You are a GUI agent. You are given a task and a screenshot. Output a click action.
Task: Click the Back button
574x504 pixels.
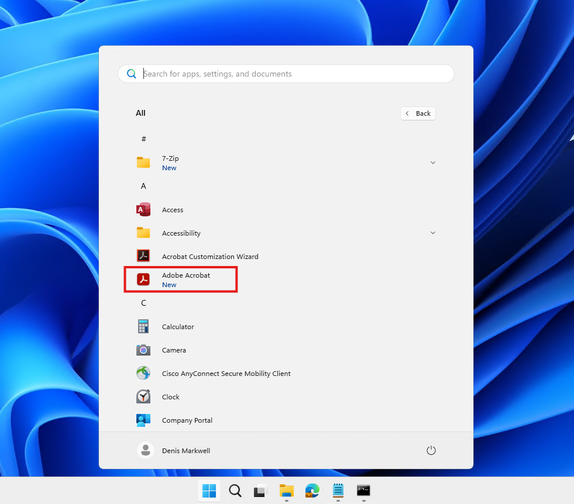click(x=418, y=113)
